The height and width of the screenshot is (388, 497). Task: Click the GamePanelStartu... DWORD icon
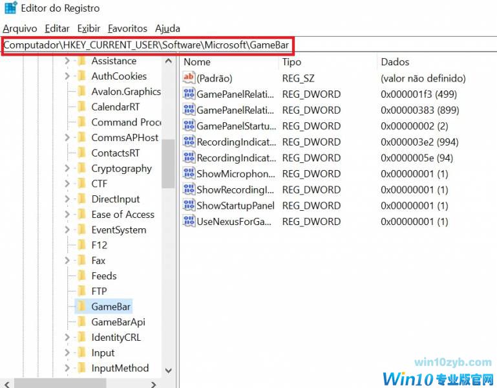click(189, 126)
